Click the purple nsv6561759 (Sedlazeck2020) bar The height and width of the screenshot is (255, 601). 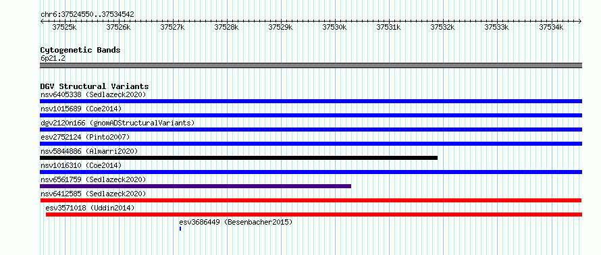pyautogui.click(x=195, y=186)
